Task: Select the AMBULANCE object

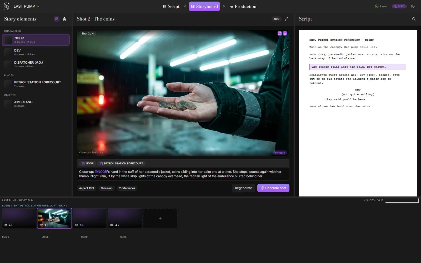Action: (36, 104)
